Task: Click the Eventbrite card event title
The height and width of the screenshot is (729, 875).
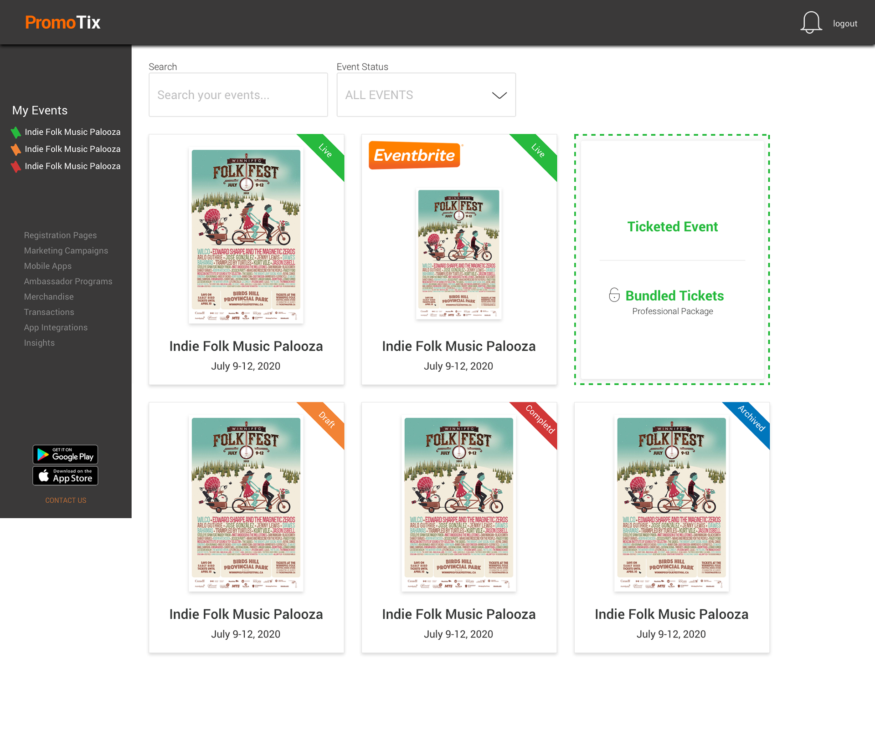Action: pyautogui.click(x=458, y=346)
